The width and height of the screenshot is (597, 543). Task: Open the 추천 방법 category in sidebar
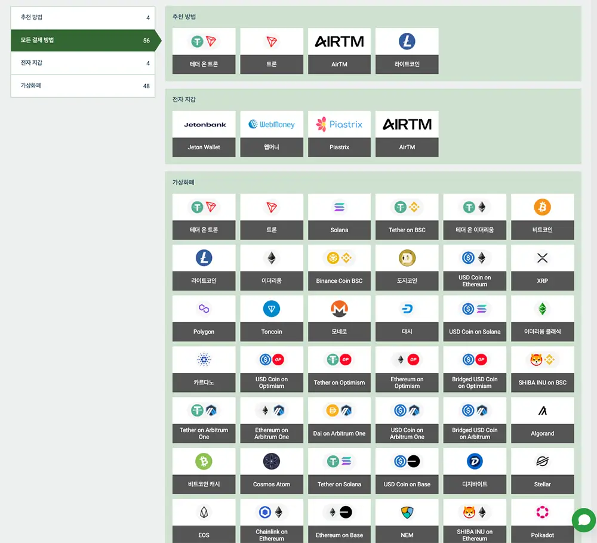83,17
